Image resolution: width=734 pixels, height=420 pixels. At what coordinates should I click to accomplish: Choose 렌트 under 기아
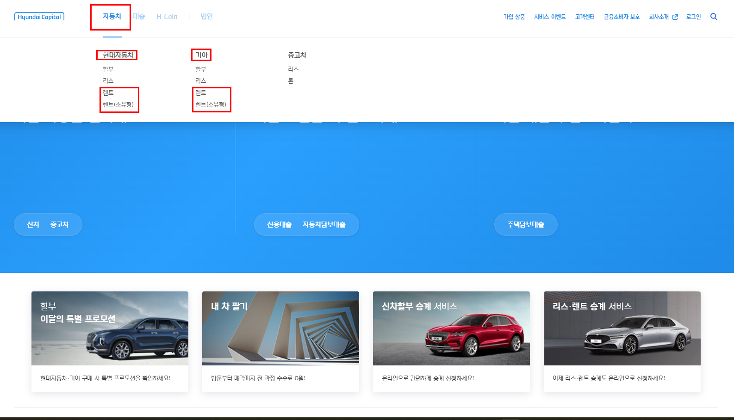[x=201, y=93]
